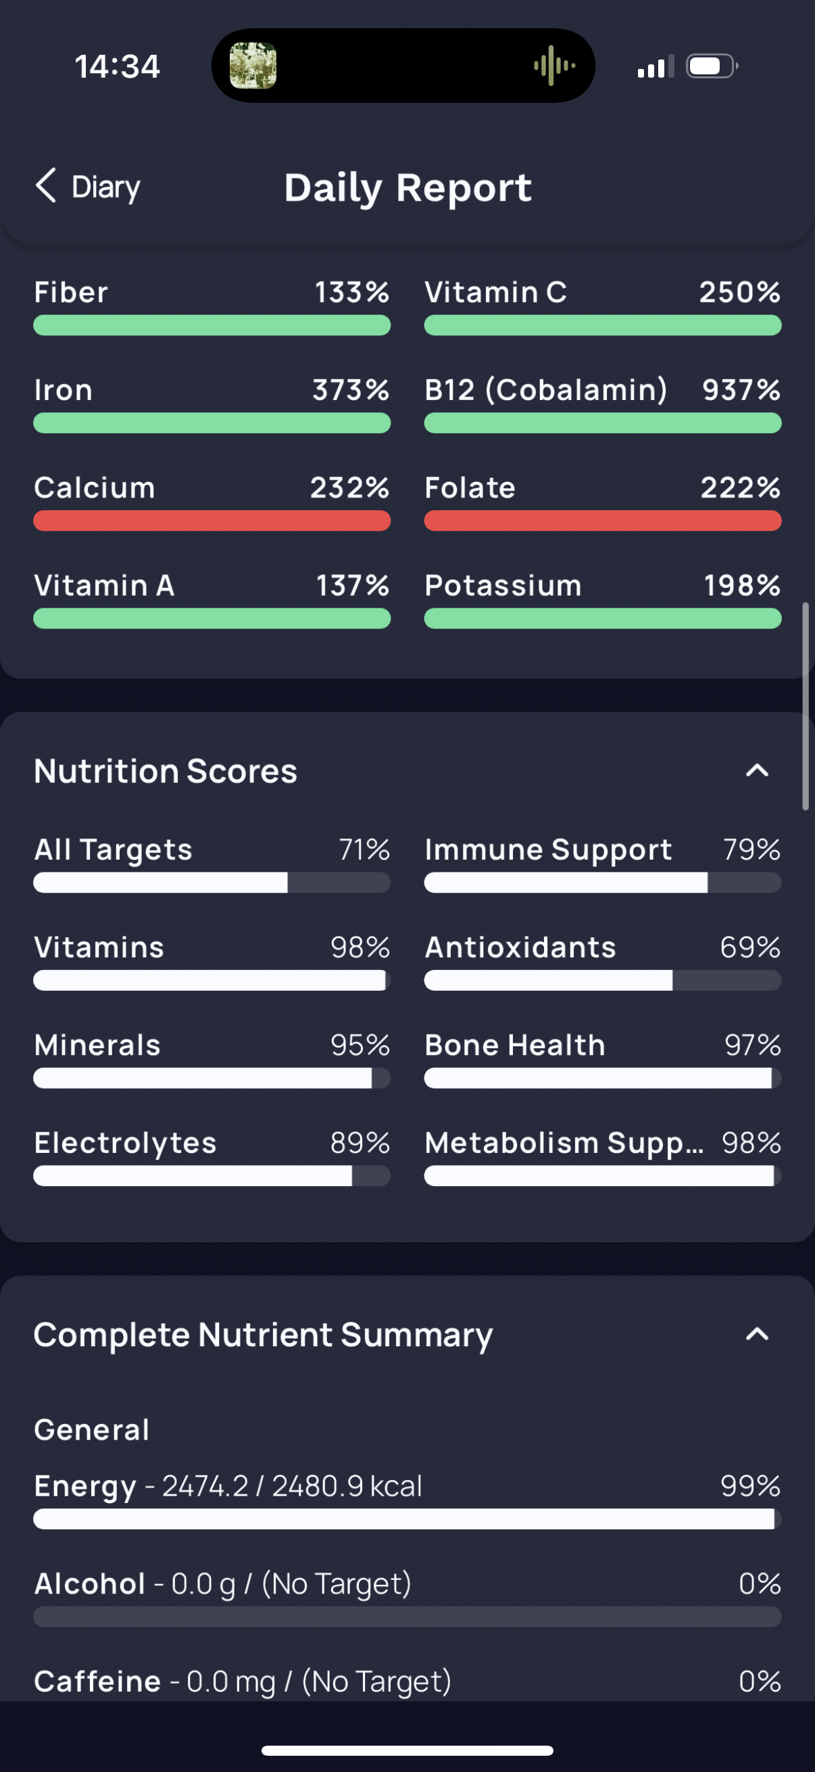Viewport: 815px width, 1772px height.
Task: Open the album thumbnail in Dynamic Island
Action: tap(253, 66)
